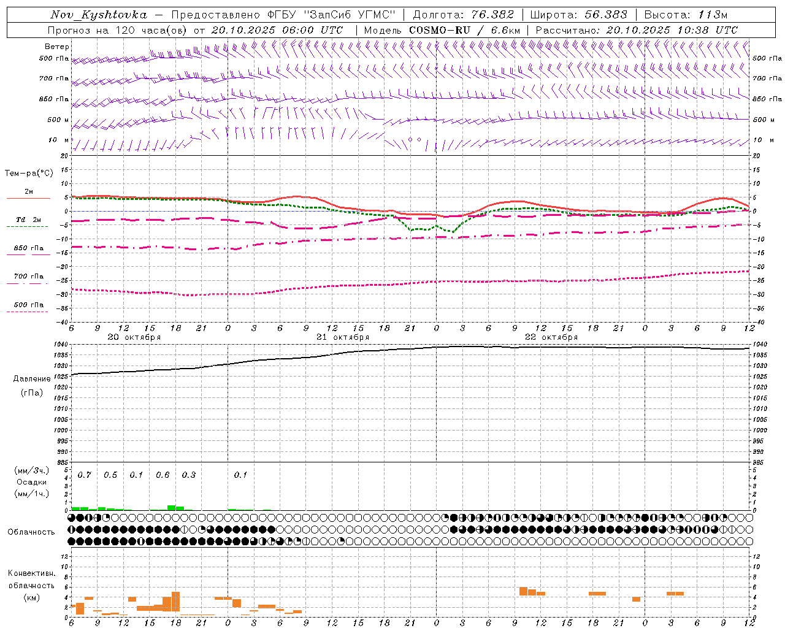The width and height of the screenshot is (785, 628).
Task: Click the station name Nov_Kyshtovka
Action: pyautogui.click(x=99, y=15)
